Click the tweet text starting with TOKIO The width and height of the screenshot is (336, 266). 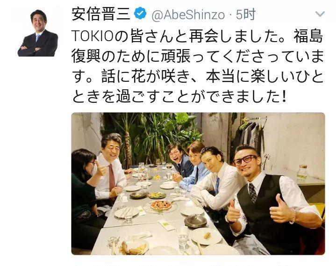click(198, 65)
